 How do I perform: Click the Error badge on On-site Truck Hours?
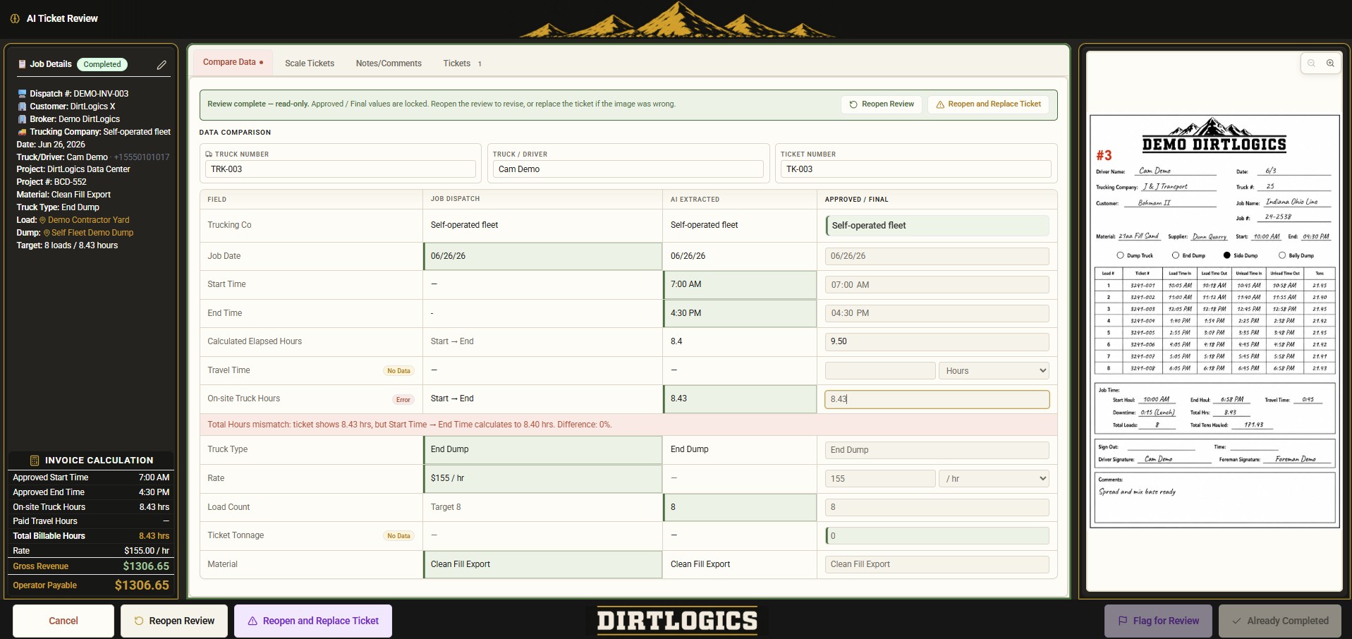pos(403,400)
